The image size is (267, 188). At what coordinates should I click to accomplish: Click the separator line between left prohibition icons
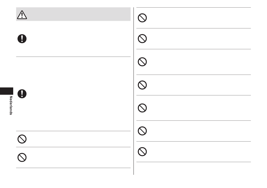(x=73, y=147)
